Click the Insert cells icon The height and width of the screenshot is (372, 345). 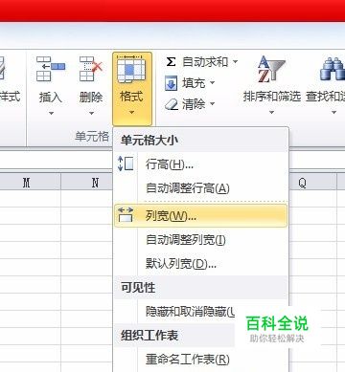coord(51,69)
